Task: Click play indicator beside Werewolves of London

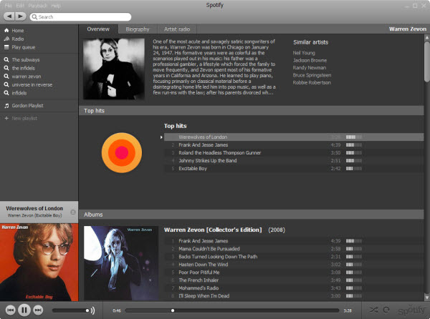Action: pos(161,137)
